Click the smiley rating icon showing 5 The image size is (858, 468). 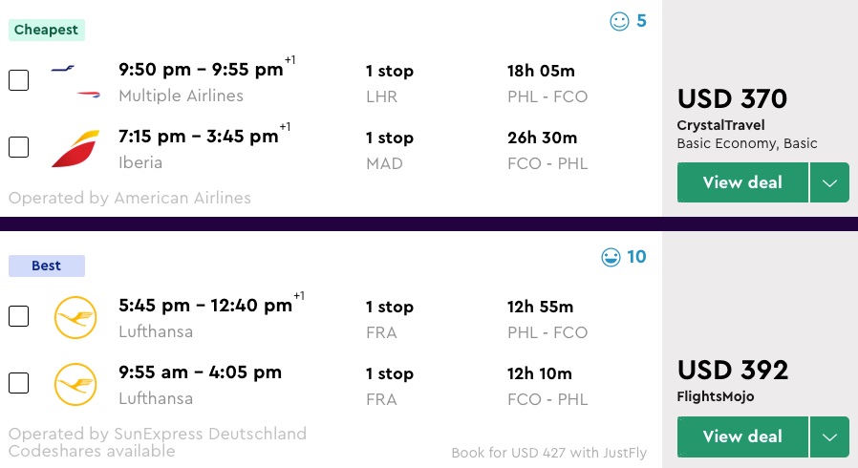(620, 21)
